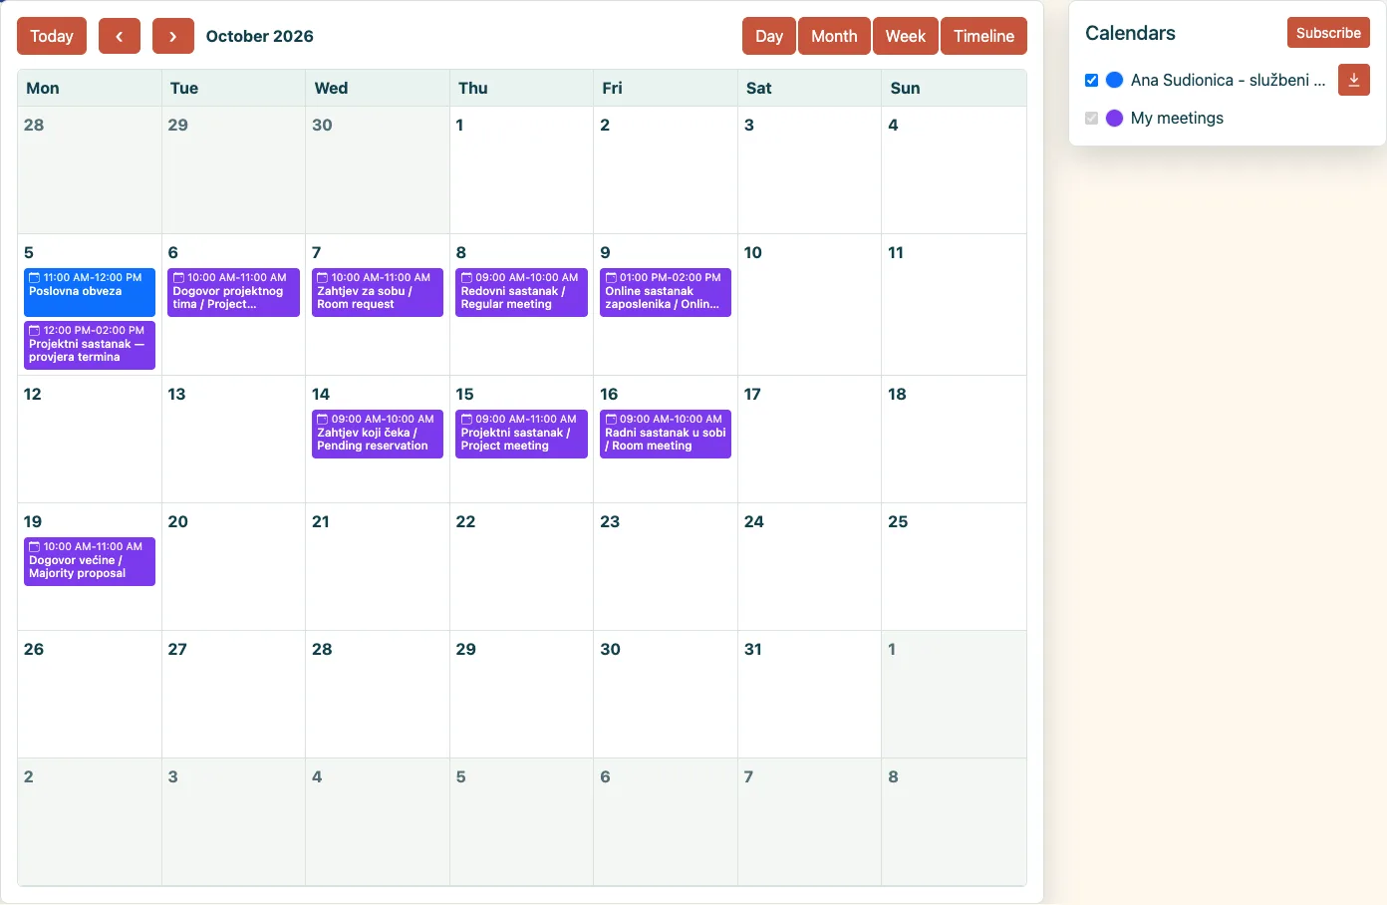Select the October 2026 title
Screen dimensions: 1387x905
coord(259,36)
